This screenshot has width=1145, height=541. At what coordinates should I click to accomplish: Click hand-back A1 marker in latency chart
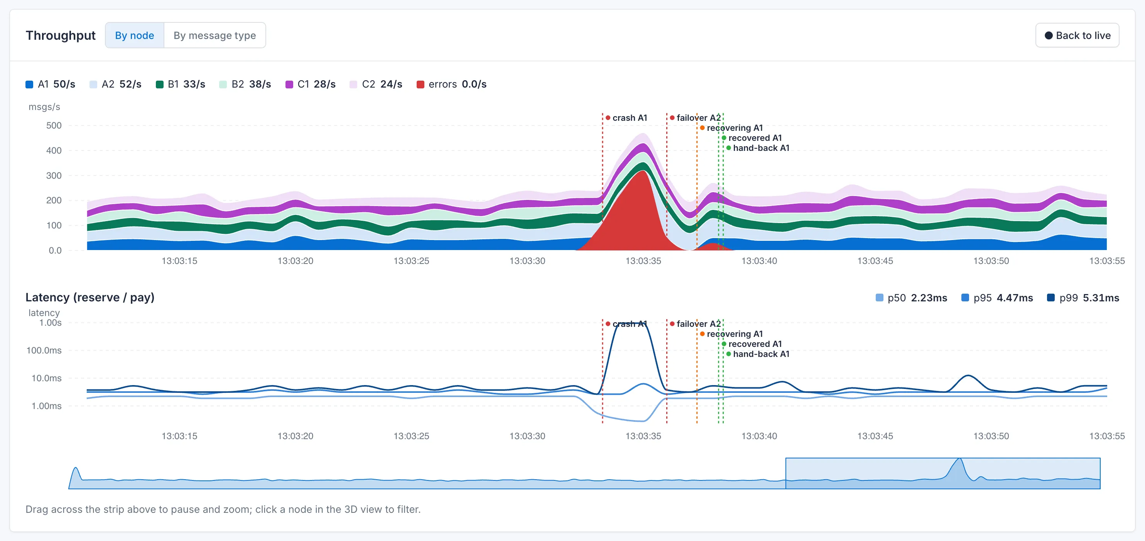pyautogui.click(x=758, y=354)
